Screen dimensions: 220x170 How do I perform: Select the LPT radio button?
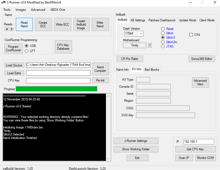coord(27,51)
